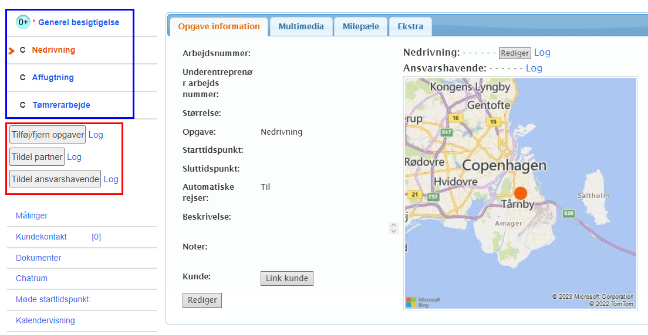The height and width of the screenshot is (335, 648).
Task: Open the Tømrerarbejde task
Action: [x=61, y=105]
